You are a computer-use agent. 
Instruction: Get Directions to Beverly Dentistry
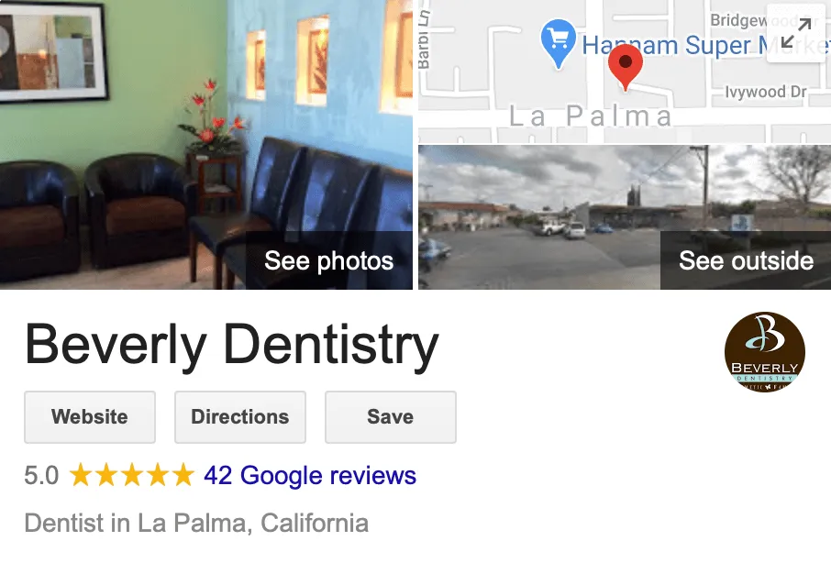[240, 417]
